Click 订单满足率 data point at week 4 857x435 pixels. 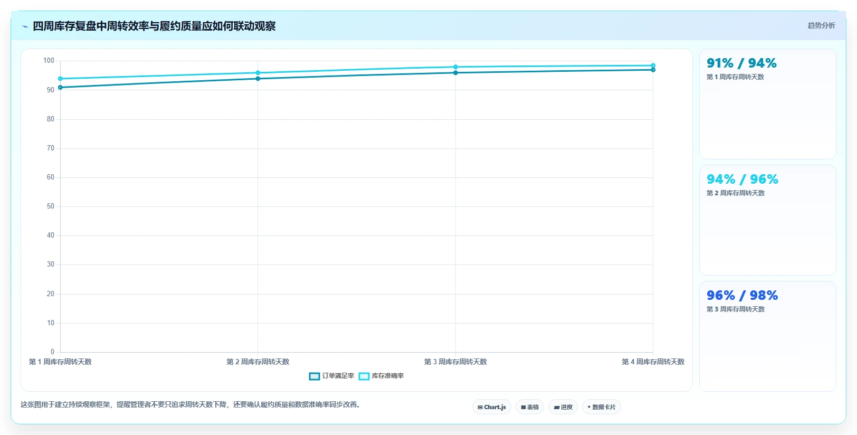tap(653, 70)
